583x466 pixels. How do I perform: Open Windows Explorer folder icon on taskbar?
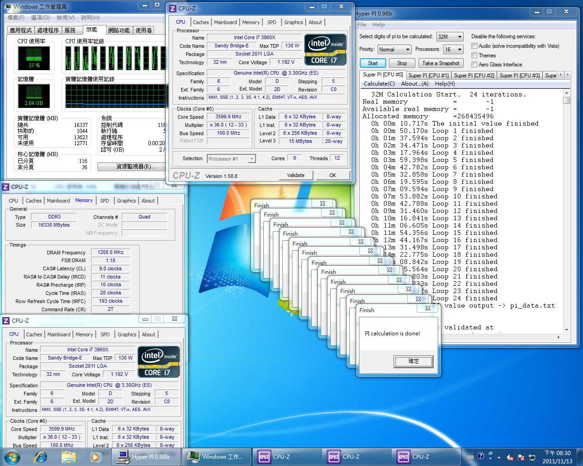(x=68, y=456)
